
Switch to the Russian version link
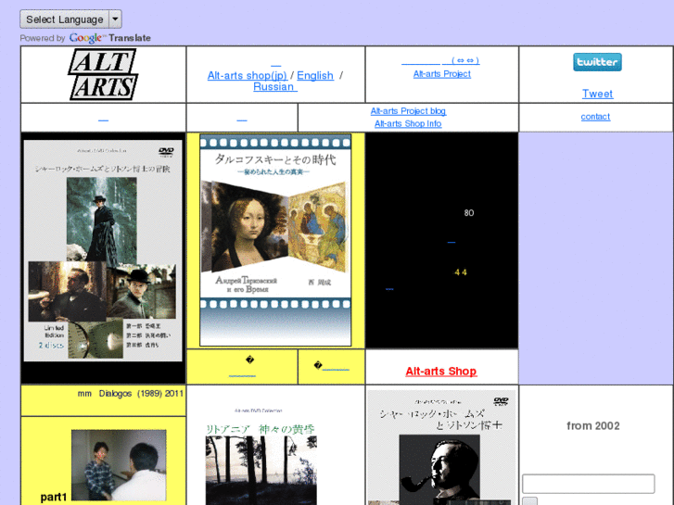[275, 87]
